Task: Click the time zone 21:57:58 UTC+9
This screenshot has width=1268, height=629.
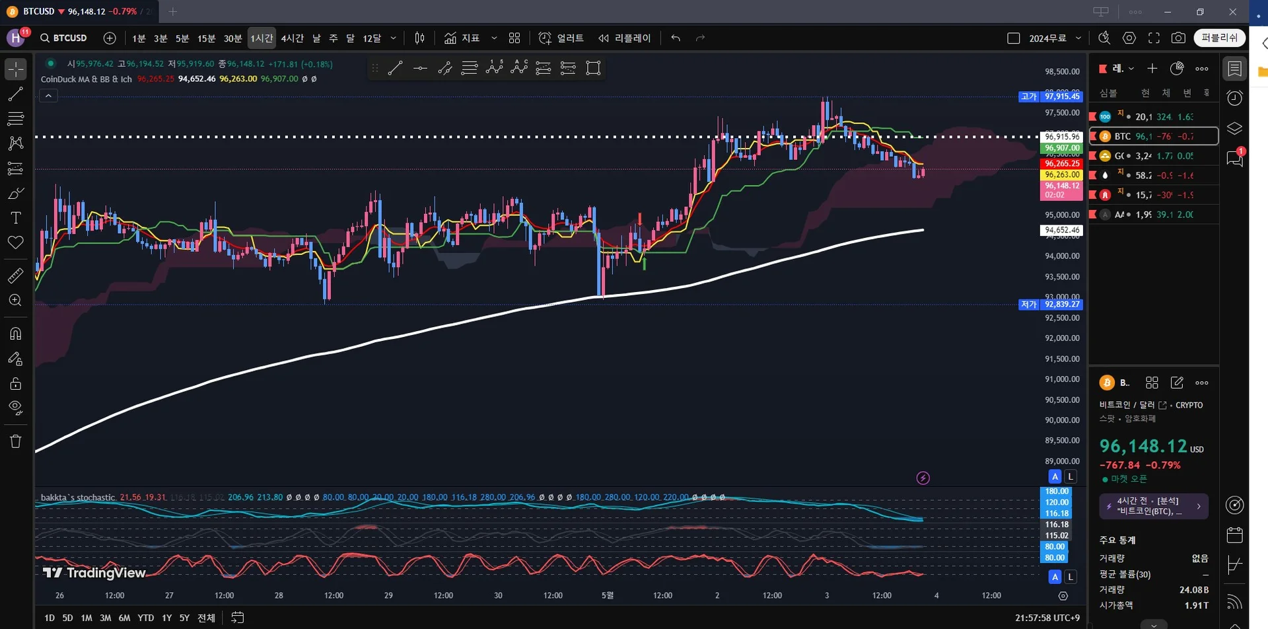Action: tap(1047, 618)
